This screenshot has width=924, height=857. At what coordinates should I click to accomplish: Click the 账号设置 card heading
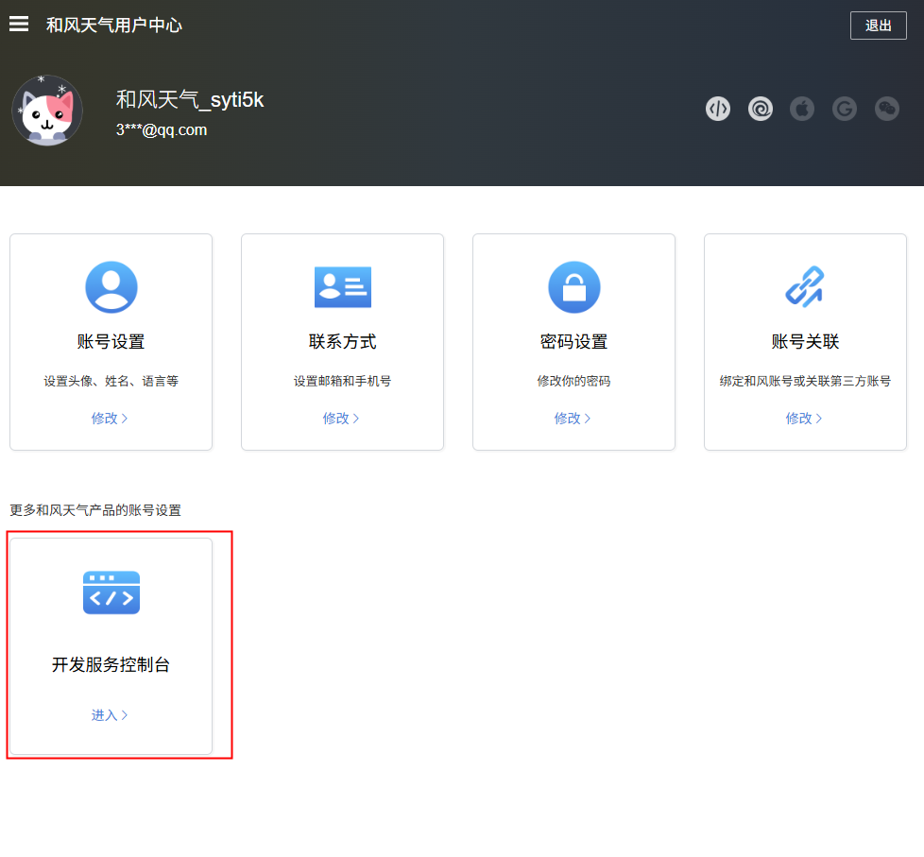tap(111, 341)
